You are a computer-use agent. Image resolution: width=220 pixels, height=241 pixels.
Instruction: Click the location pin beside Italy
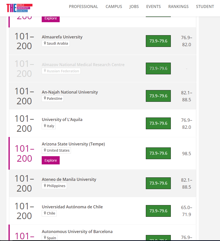coord(45,126)
